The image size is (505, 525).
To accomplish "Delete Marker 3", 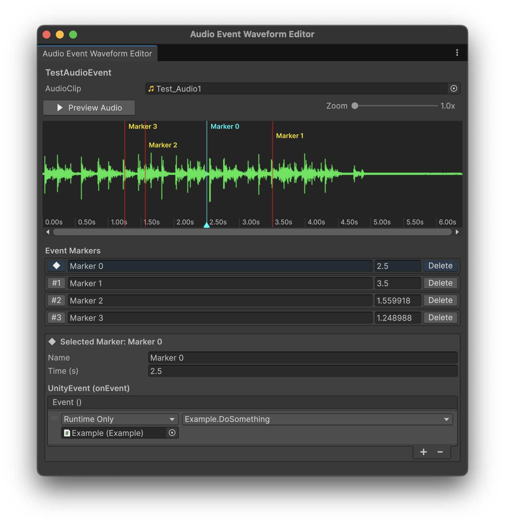I will coord(441,318).
